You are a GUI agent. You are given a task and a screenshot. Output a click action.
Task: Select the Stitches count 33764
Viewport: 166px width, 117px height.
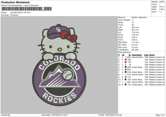[x=162, y=2]
